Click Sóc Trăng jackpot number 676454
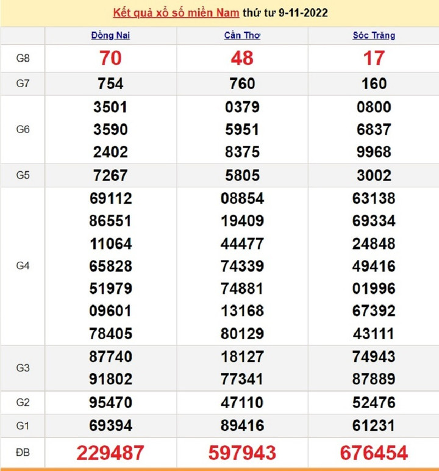 pos(374,453)
